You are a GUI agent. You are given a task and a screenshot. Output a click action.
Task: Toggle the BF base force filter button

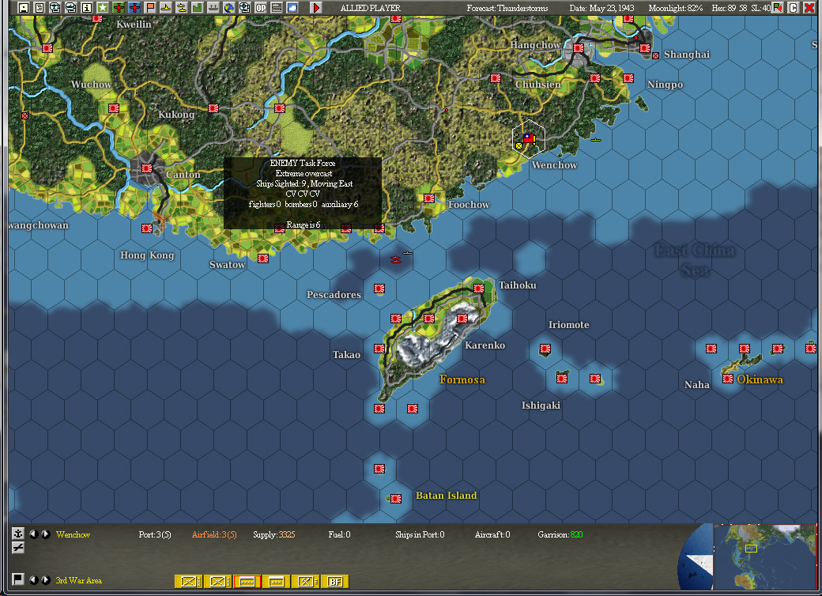pyautogui.click(x=334, y=581)
